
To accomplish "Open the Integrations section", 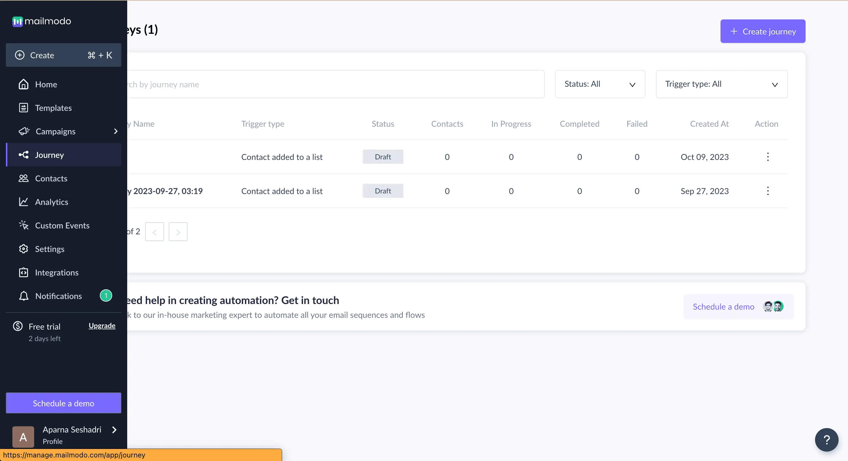I will 57,272.
